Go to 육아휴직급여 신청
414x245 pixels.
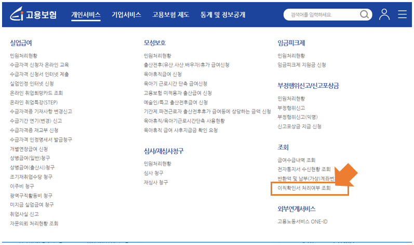coord(163,74)
